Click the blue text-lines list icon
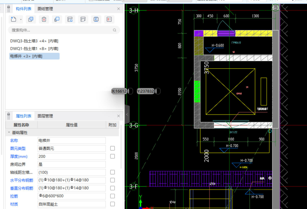307x209 pixels. [96, 19]
